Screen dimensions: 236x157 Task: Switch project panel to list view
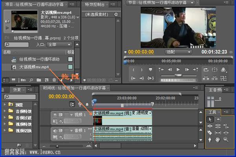6,80
